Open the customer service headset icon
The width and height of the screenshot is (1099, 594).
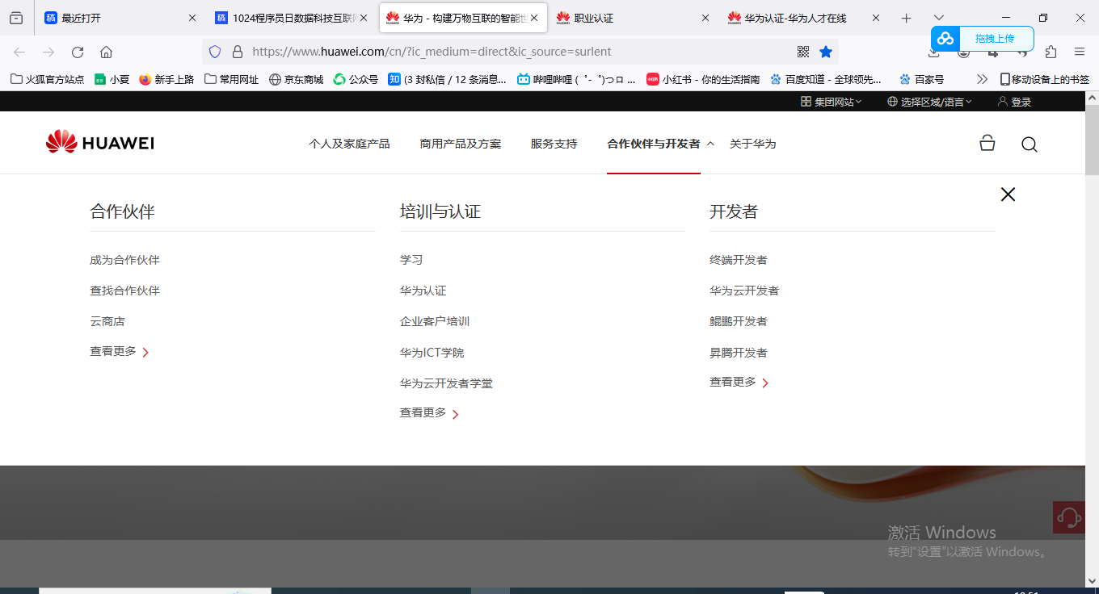click(1068, 517)
